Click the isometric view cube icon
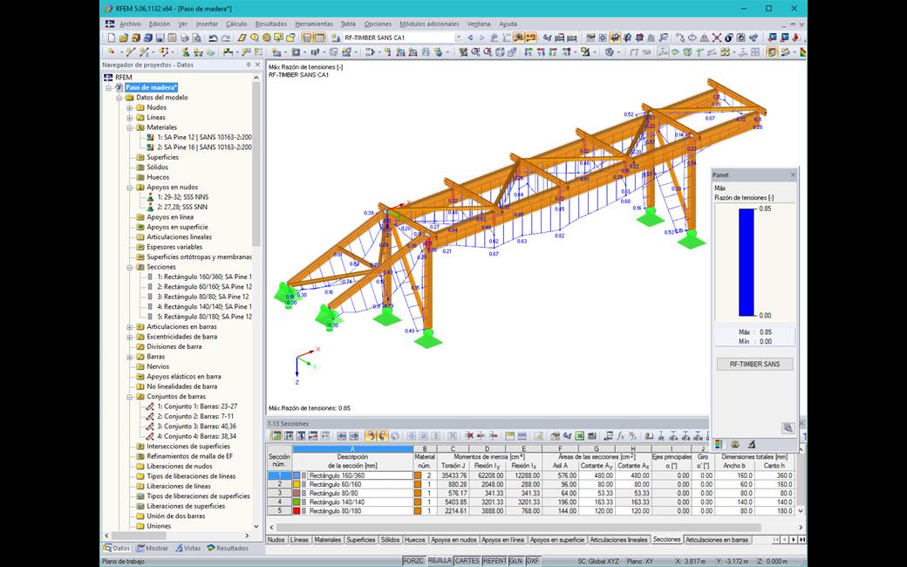The image size is (907, 567). click(x=500, y=52)
